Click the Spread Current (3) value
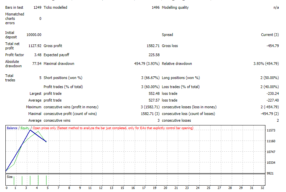286x192 pixels. tap(270, 35)
